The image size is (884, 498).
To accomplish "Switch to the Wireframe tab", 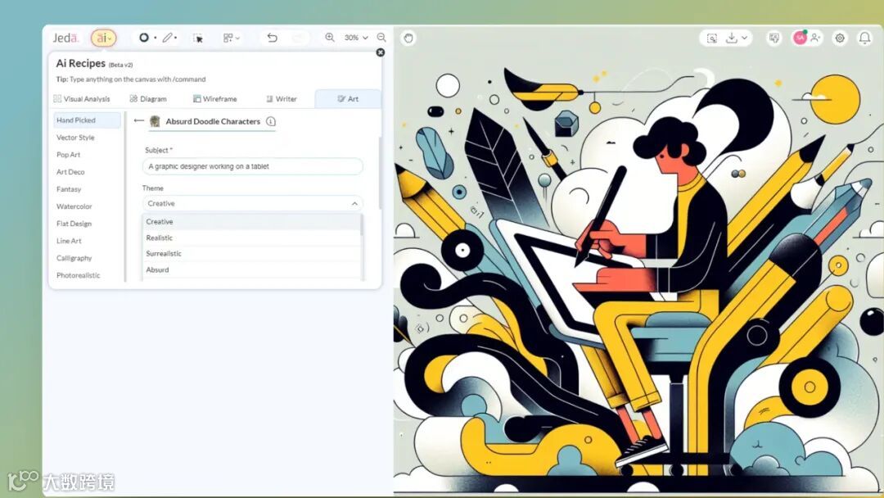I will pyautogui.click(x=214, y=98).
